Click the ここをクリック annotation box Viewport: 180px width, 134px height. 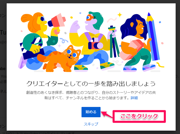tap(139, 116)
